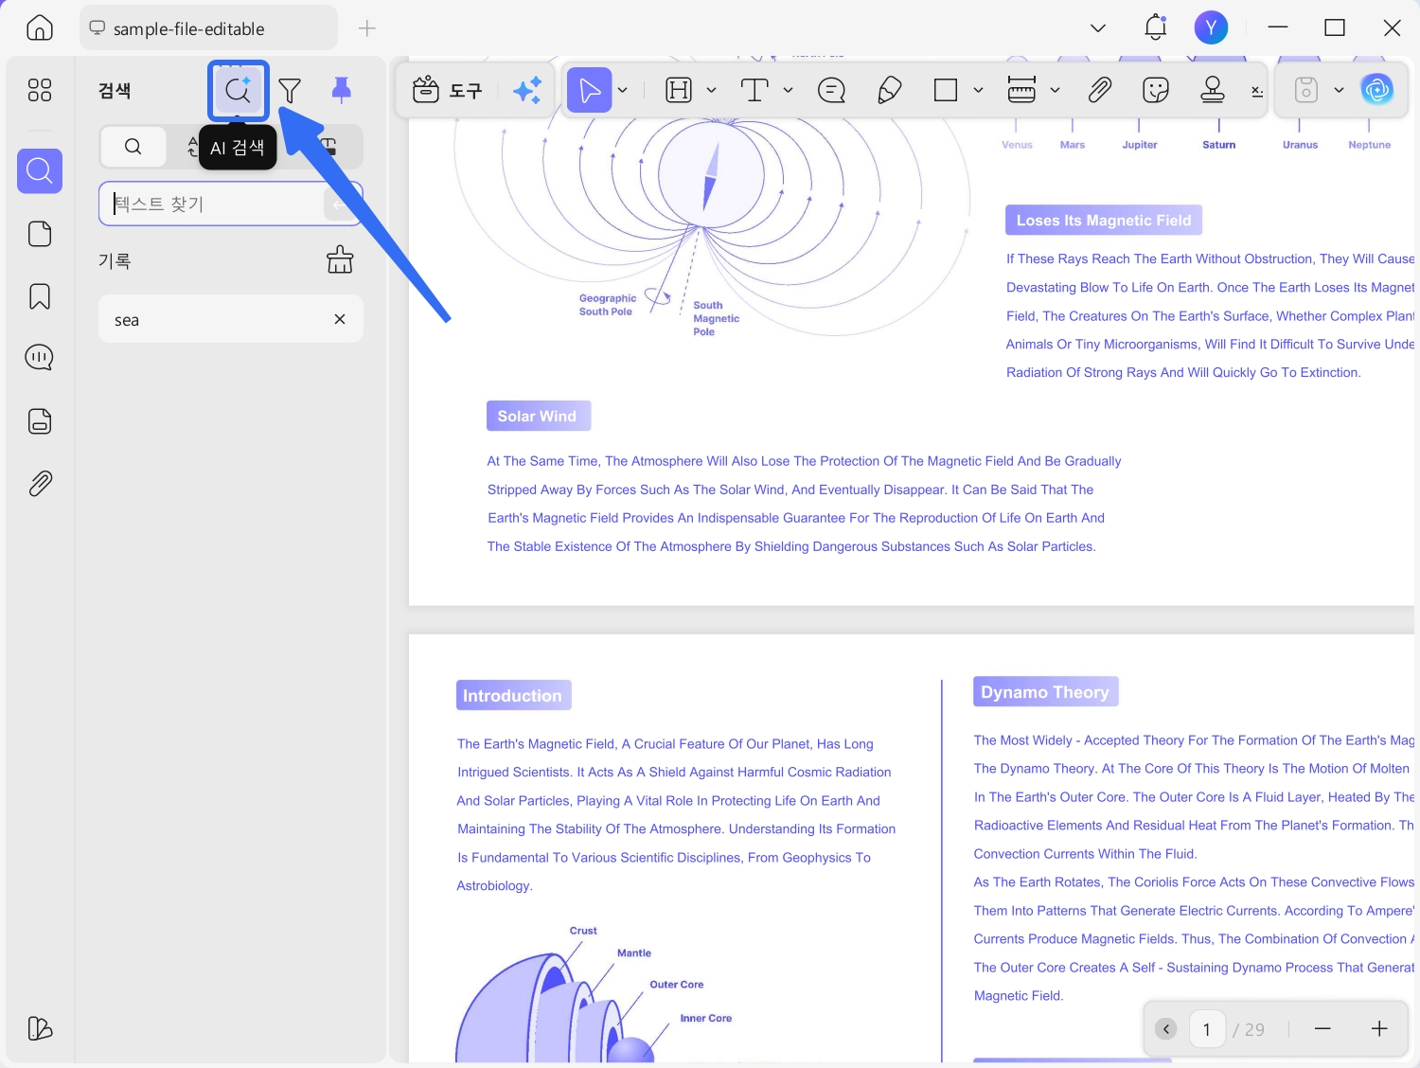The image size is (1420, 1068).
Task: Unpin the search panel with pin icon
Action: click(342, 90)
